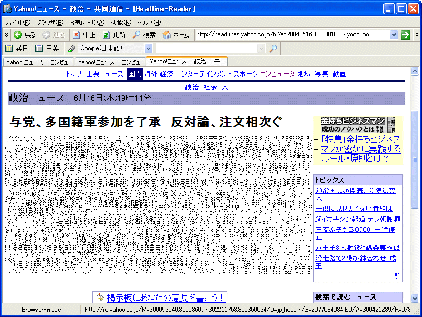The width and height of the screenshot is (422, 317).
Task: Click the 英日 translation icon
Action: coord(9,49)
